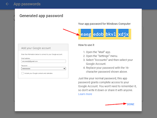
Task: Click the 'Add your Google account' title
Action: [36, 48]
